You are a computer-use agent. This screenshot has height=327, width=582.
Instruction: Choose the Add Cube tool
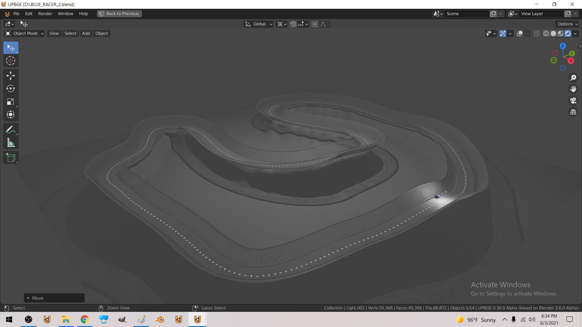click(x=11, y=158)
